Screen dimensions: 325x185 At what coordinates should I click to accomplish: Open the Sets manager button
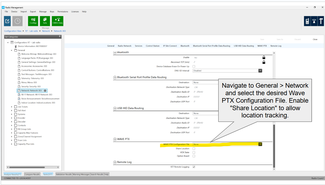[x=45, y=21]
